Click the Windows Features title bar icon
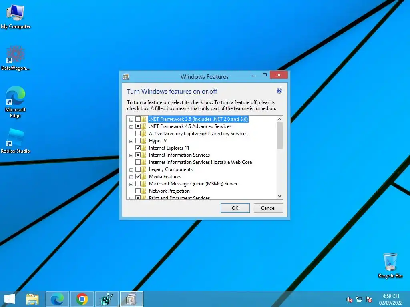 (126, 77)
